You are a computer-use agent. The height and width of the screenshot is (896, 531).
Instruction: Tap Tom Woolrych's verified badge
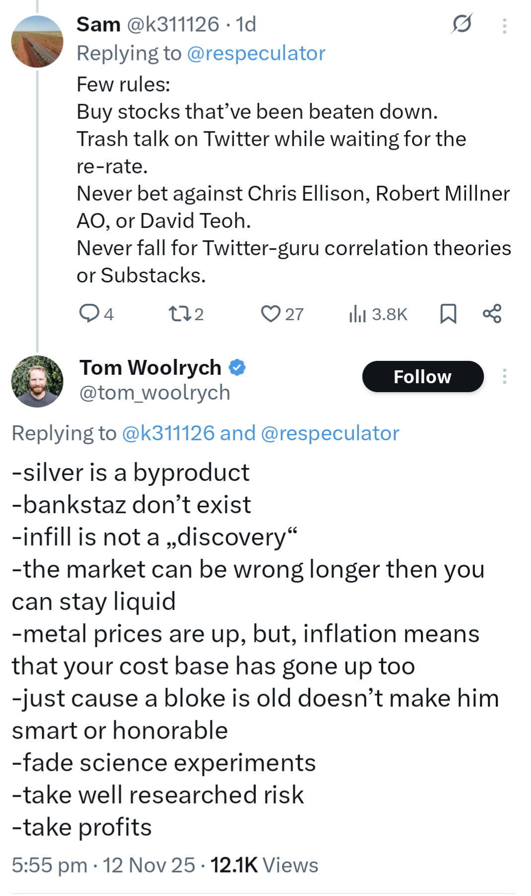point(237,368)
